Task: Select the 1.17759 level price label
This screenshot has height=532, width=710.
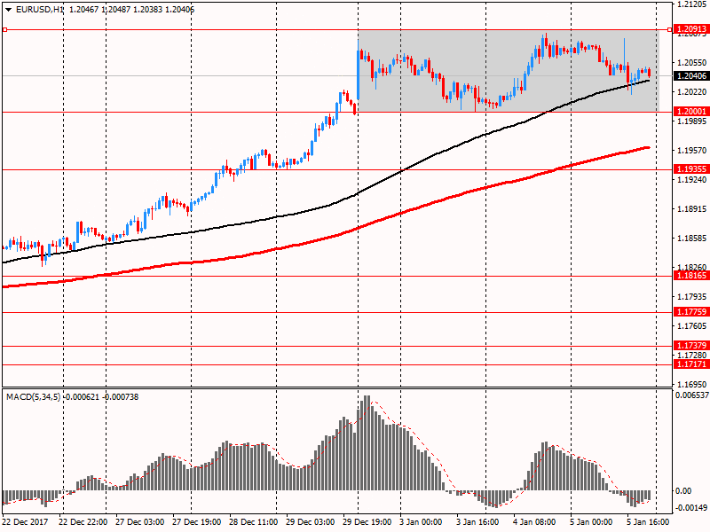Action: click(691, 312)
